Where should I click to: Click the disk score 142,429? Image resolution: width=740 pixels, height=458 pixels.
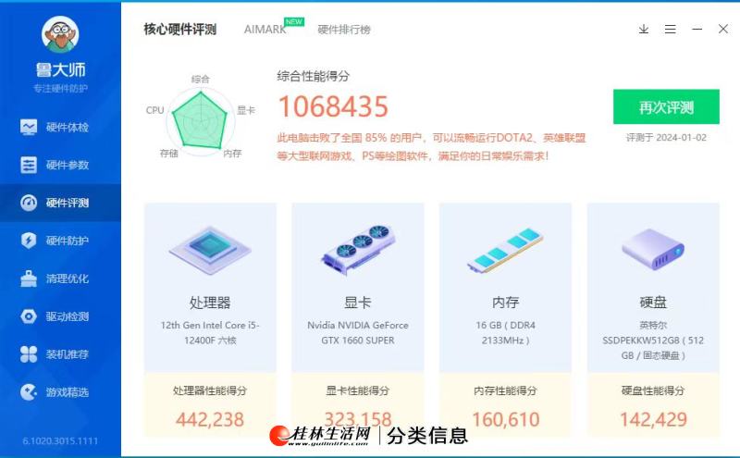point(653,419)
